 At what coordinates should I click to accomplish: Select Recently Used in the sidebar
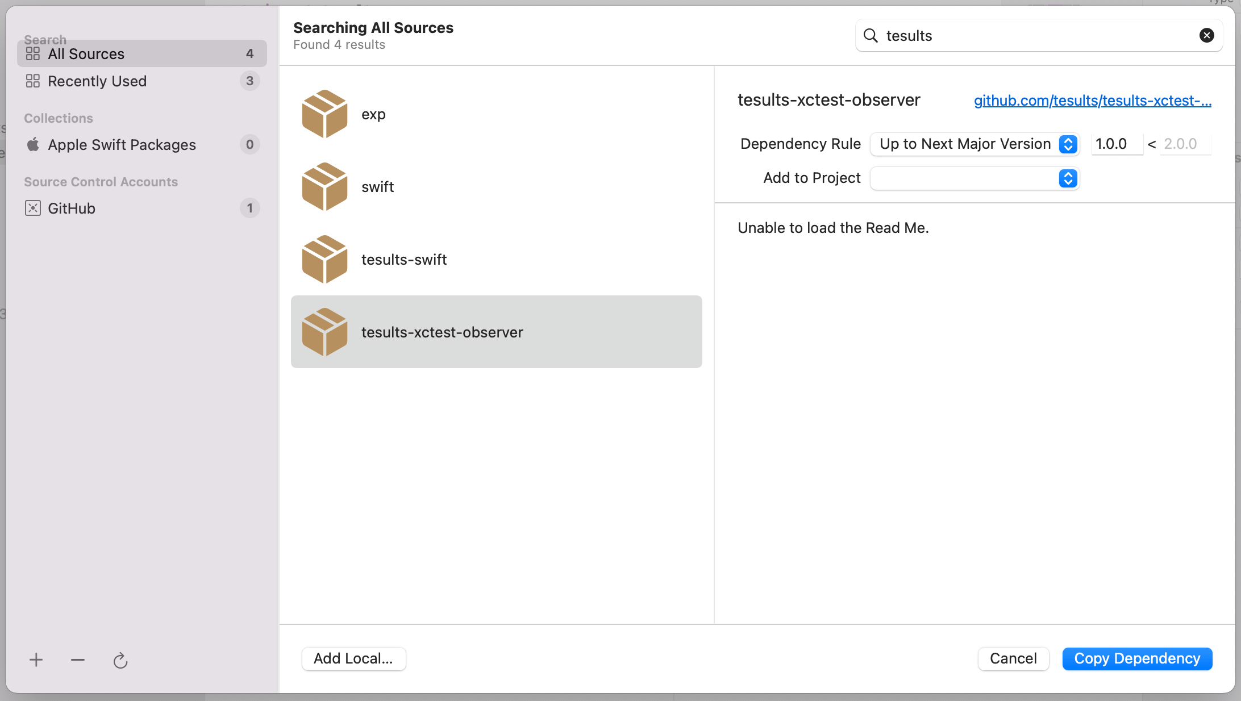click(x=142, y=81)
